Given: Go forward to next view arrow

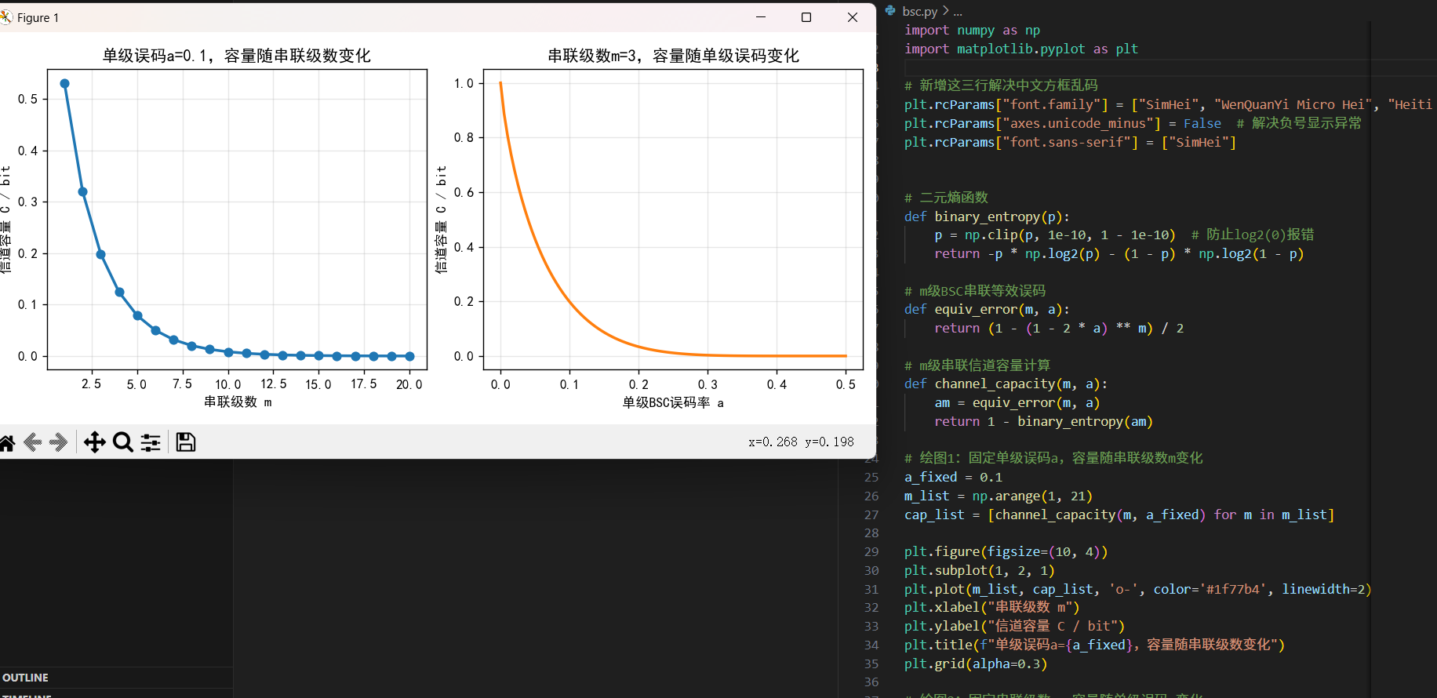Looking at the screenshot, I should tap(59, 442).
